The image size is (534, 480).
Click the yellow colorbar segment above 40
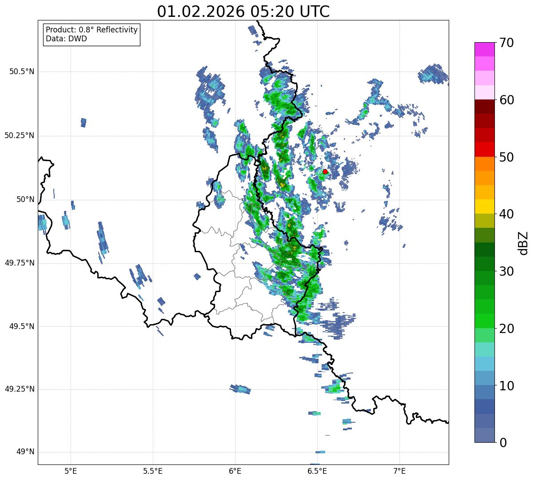(x=484, y=206)
